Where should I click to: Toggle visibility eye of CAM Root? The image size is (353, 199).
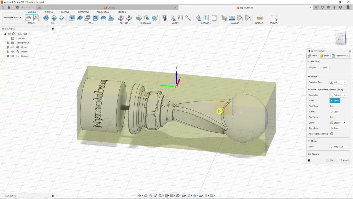(x=9, y=34)
